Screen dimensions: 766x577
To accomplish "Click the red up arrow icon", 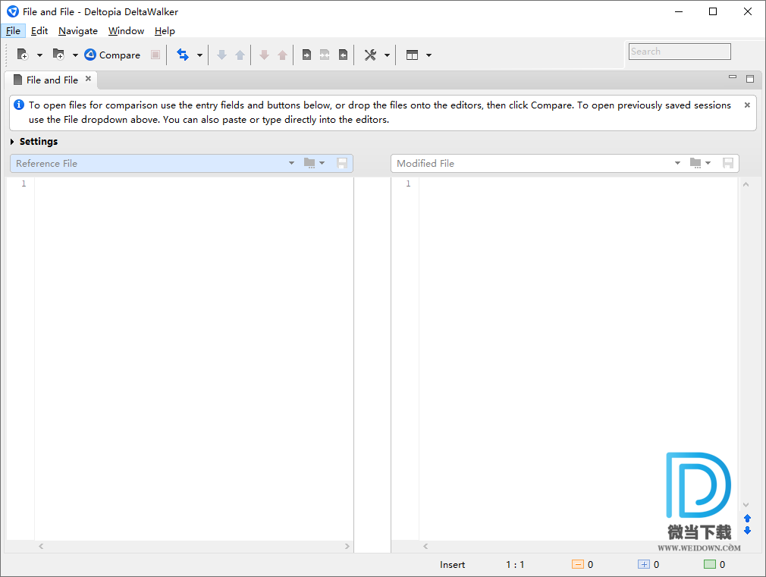I will pyautogui.click(x=282, y=55).
